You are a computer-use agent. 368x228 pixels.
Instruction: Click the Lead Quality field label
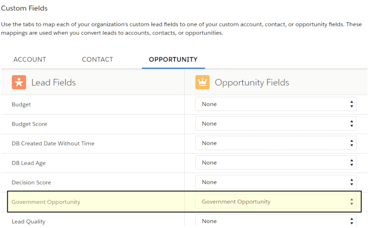click(x=28, y=222)
